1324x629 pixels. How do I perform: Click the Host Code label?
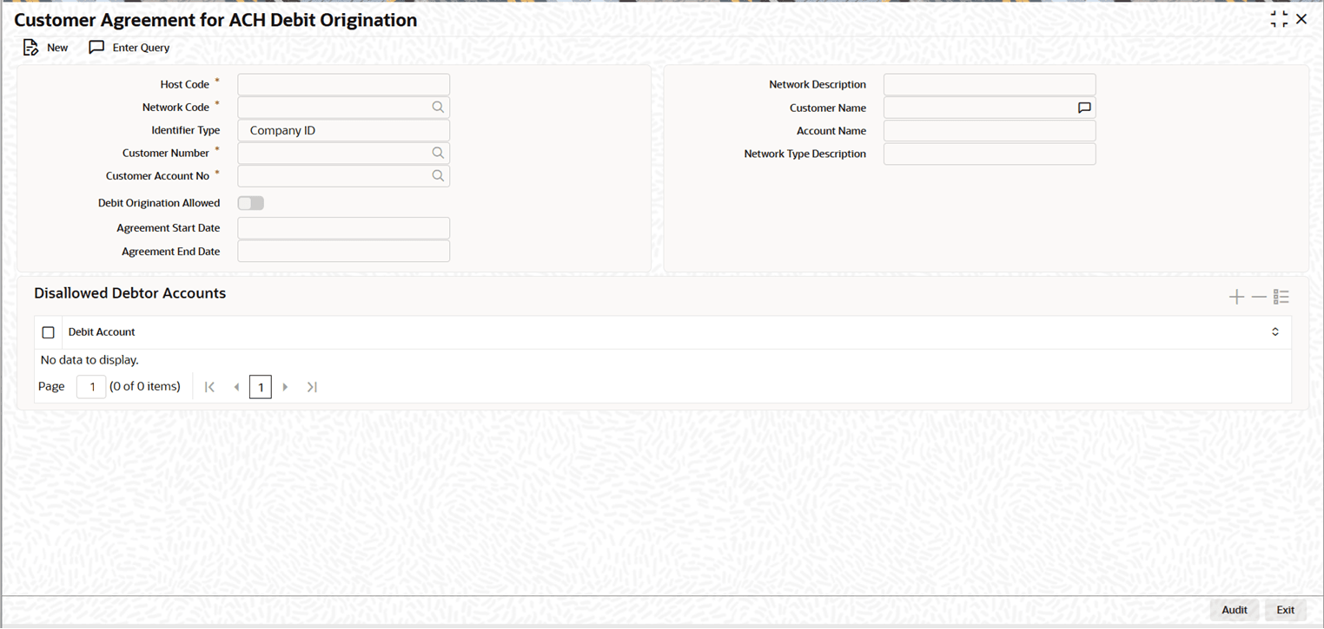tap(185, 84)
